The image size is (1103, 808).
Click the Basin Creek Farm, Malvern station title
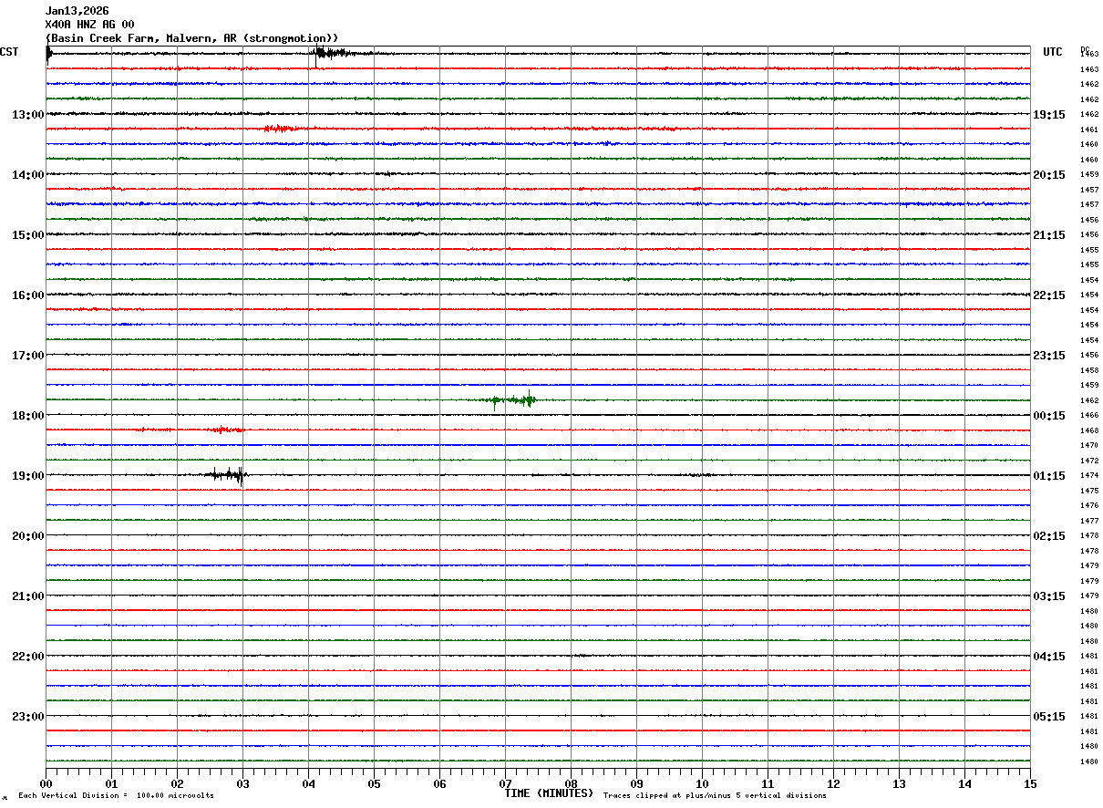click(x=192, y=38)
